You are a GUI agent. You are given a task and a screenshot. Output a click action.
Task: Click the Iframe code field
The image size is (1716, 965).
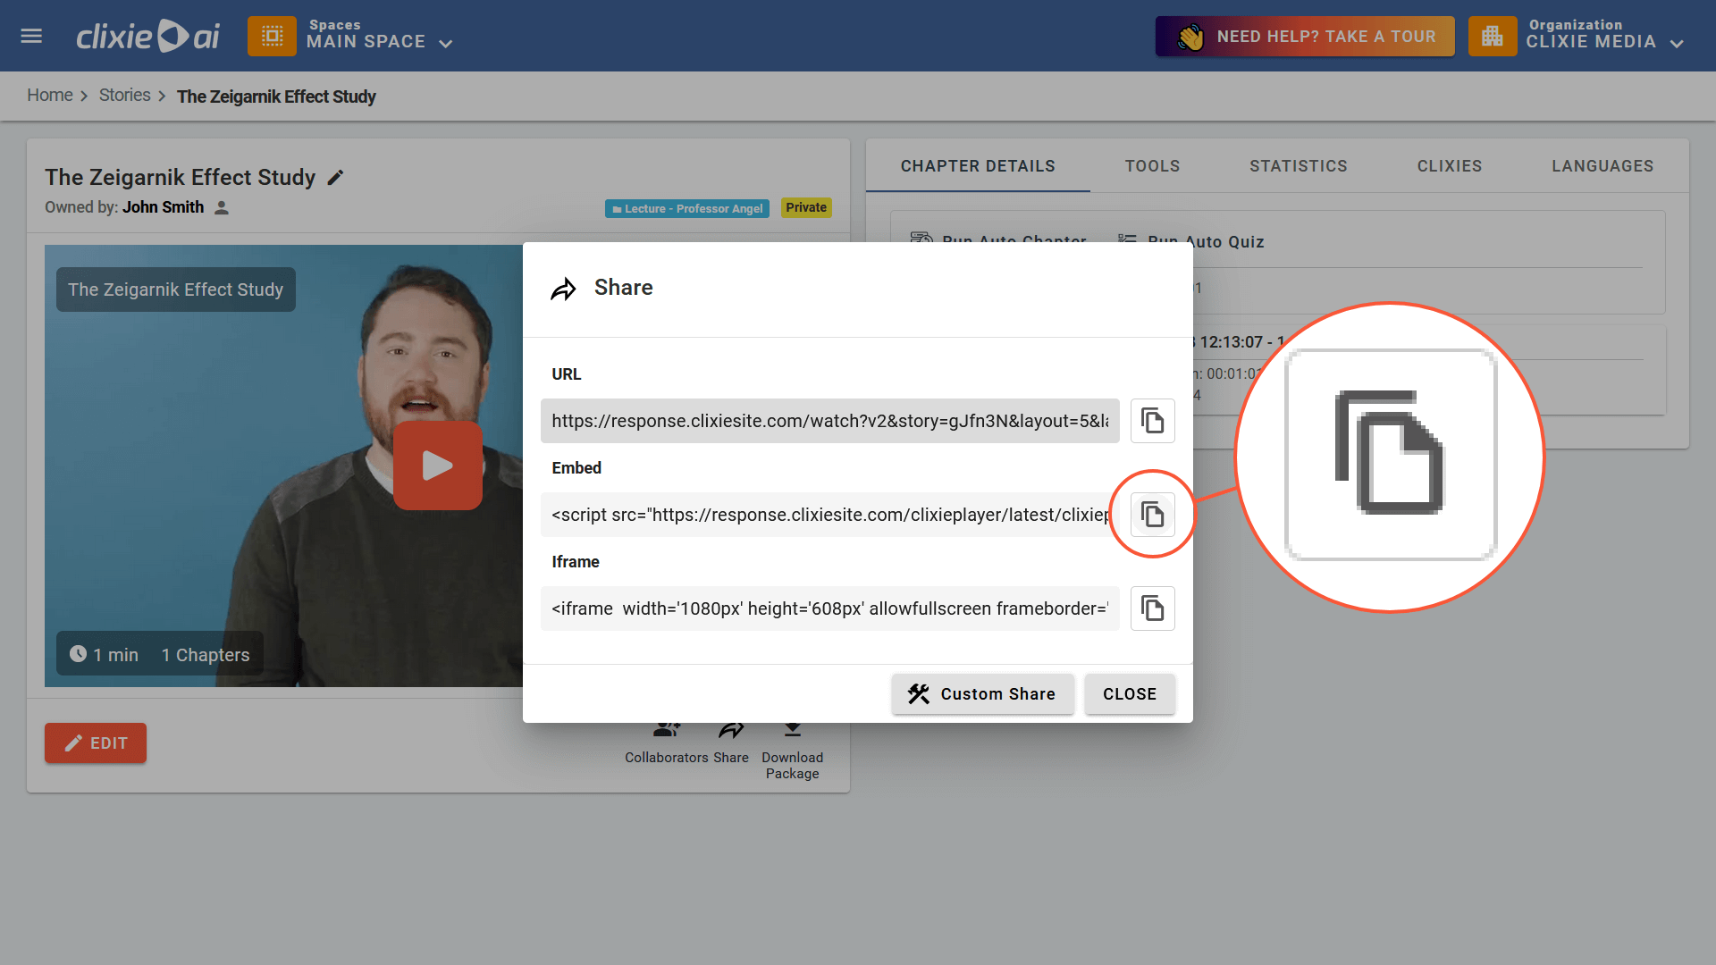point(830,608)
